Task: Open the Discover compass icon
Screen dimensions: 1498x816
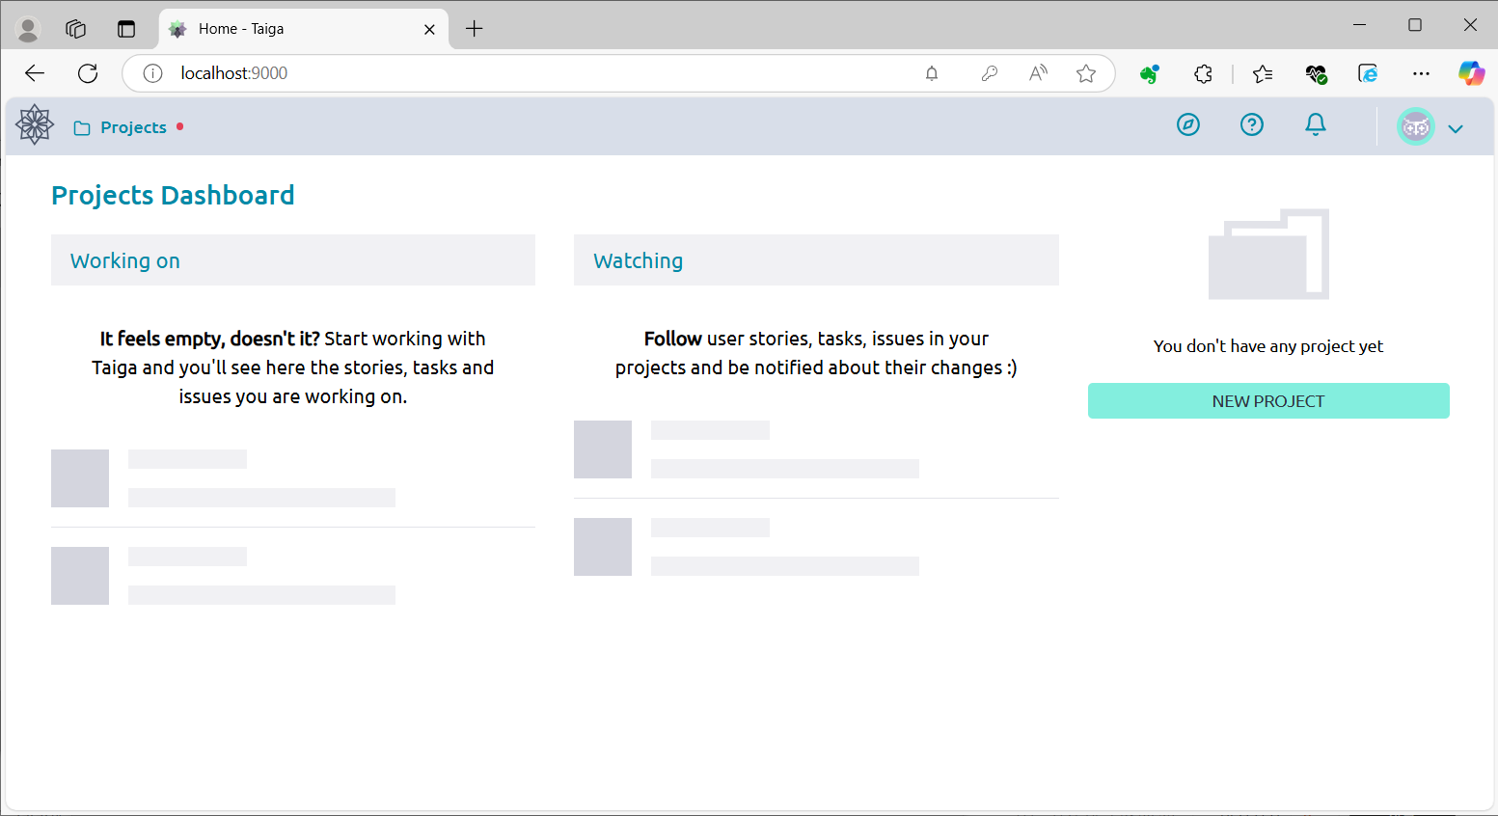Action: [1188, 124]
